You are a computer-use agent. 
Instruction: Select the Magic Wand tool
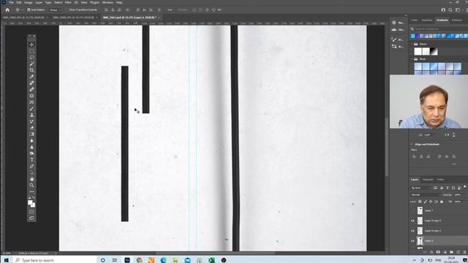click(x=31, y=64)
